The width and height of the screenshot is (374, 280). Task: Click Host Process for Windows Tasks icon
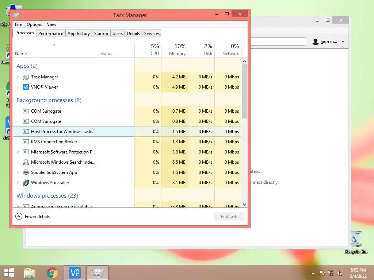click(x=26, y=131)
